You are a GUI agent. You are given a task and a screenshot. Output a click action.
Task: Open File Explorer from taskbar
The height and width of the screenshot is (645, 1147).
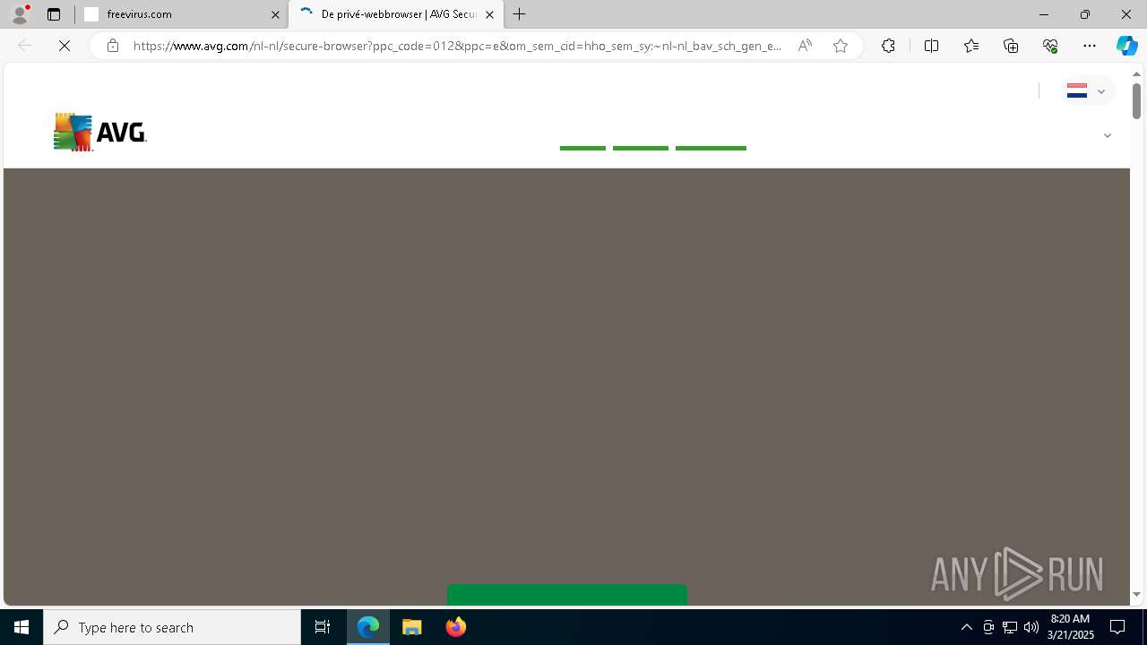coord(412,627)
